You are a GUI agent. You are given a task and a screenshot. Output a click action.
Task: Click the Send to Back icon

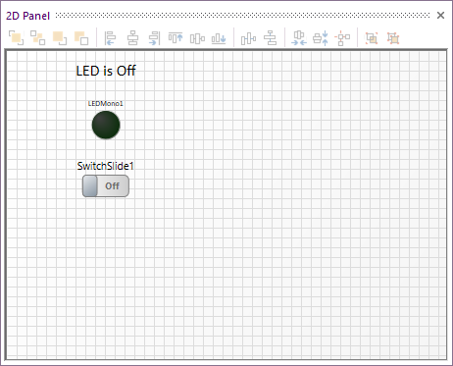(38, 38)
